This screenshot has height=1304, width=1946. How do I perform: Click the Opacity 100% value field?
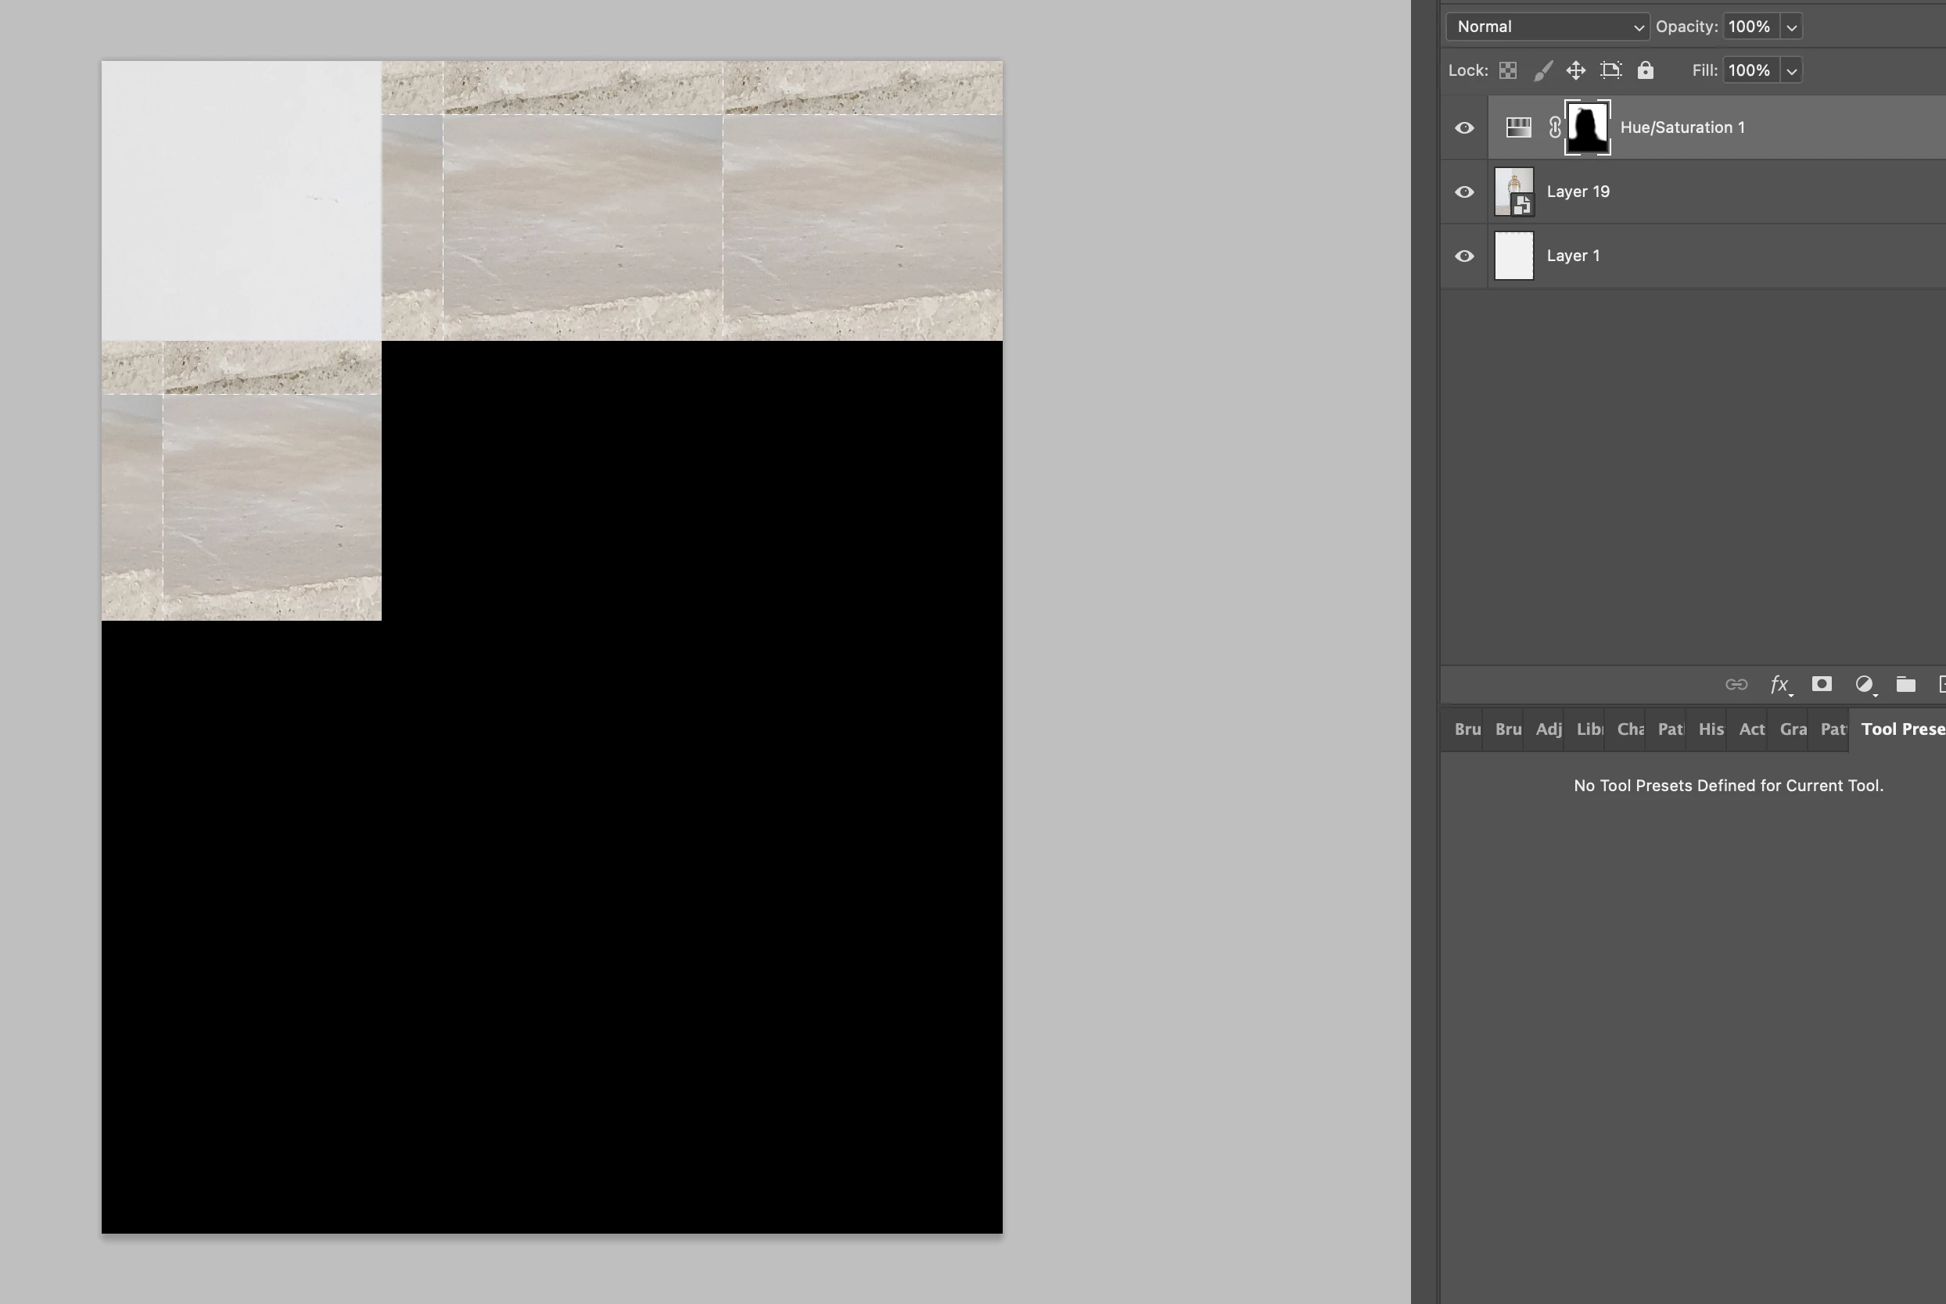click(1749, 27)
